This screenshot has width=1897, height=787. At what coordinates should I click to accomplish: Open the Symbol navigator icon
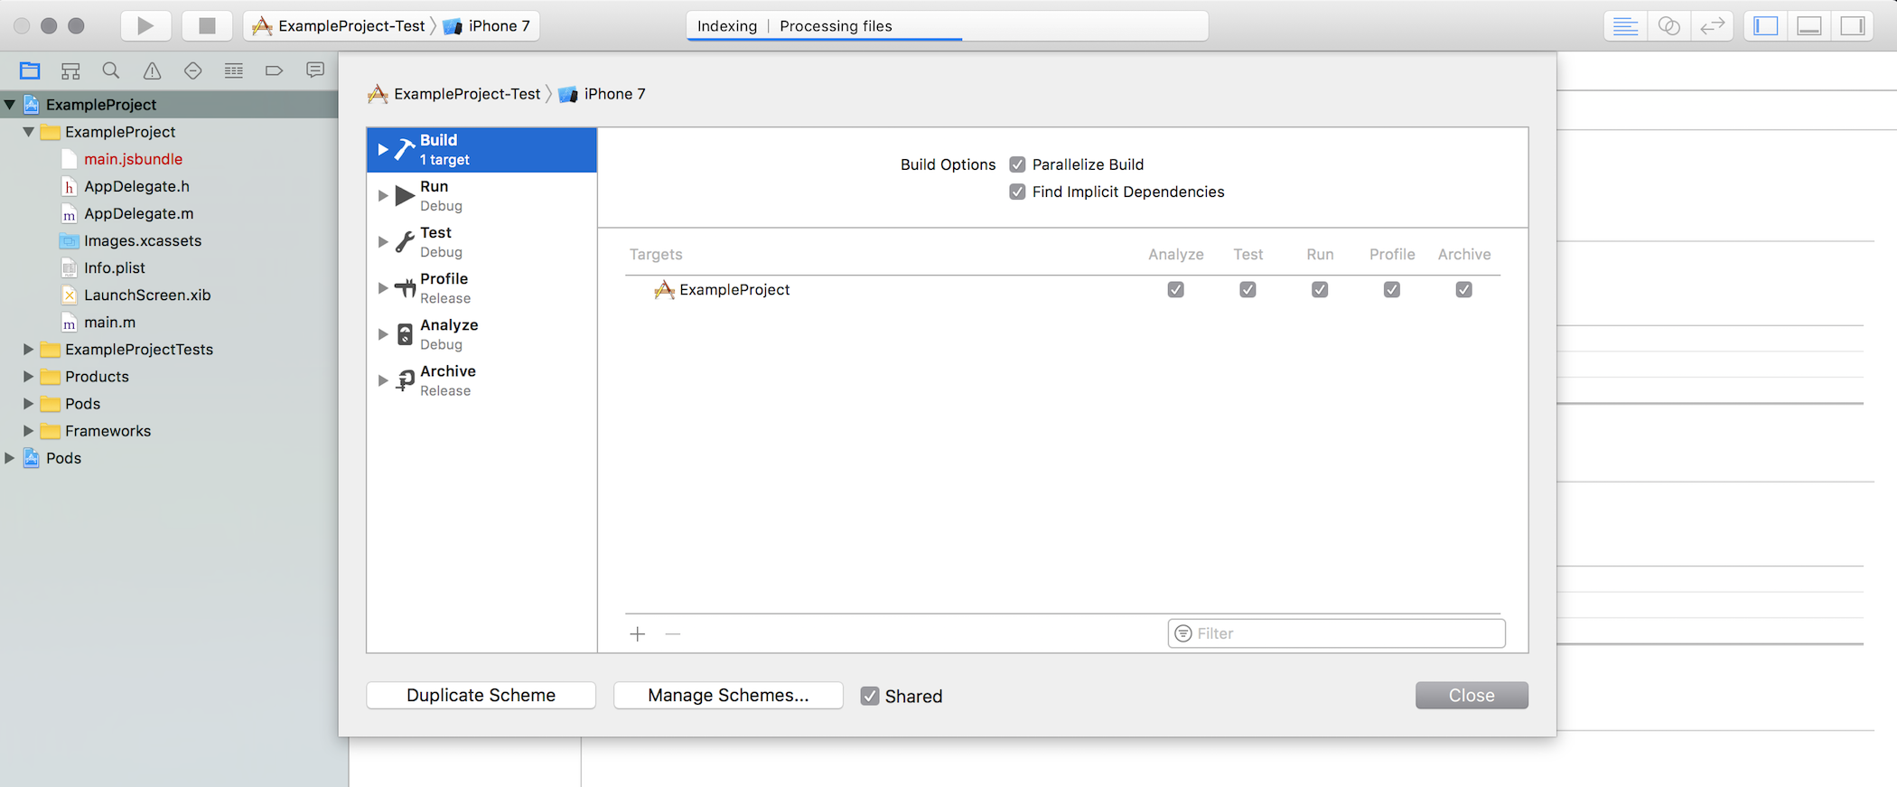pyautogui.click(x=70, y=70)
